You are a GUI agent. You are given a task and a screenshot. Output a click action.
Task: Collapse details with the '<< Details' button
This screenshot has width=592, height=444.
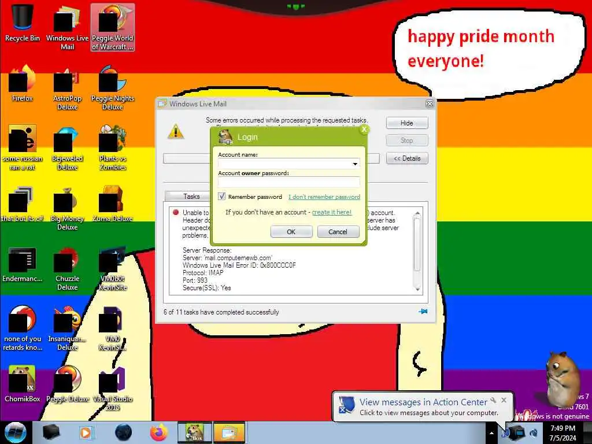pos(407,158)
